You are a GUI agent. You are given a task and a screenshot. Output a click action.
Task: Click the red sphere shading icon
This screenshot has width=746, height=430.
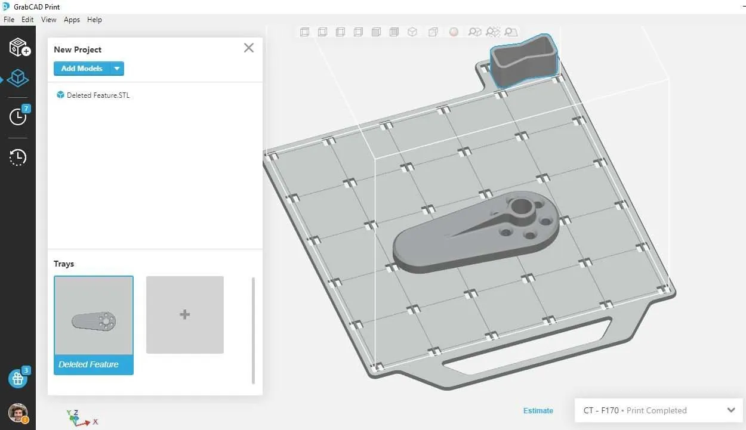point(454,32)
